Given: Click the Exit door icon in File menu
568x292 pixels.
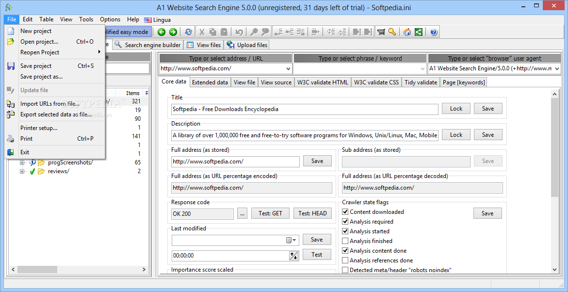Looking at the screenshot, I should (11, 152).
